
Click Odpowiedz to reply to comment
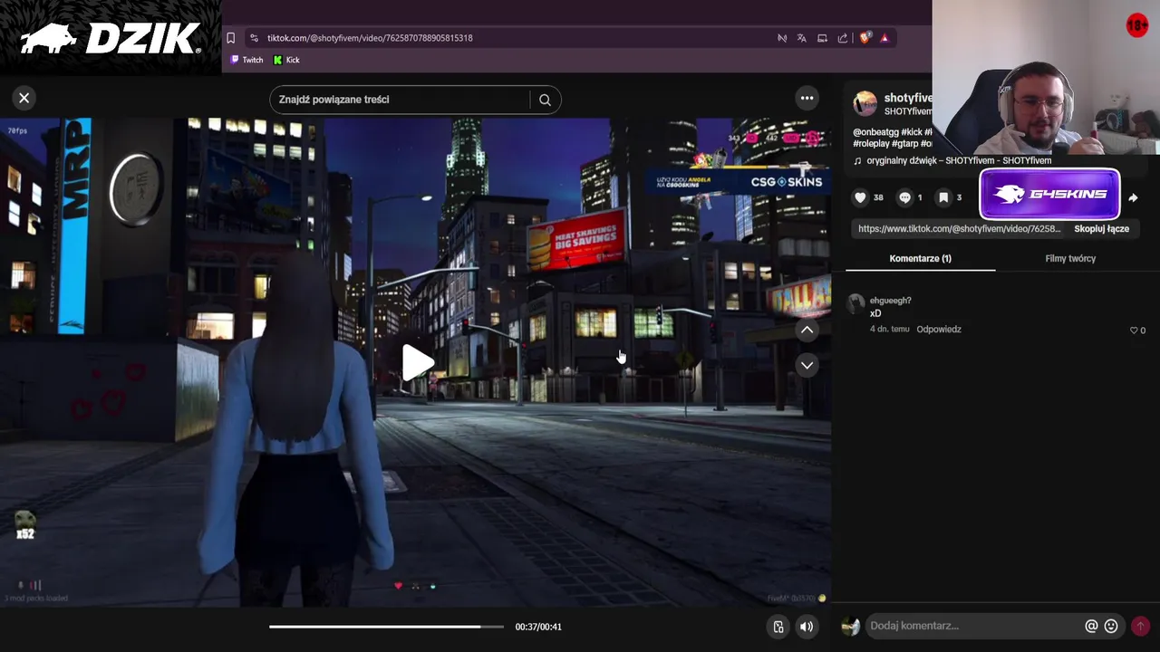(x=939, y=330)
